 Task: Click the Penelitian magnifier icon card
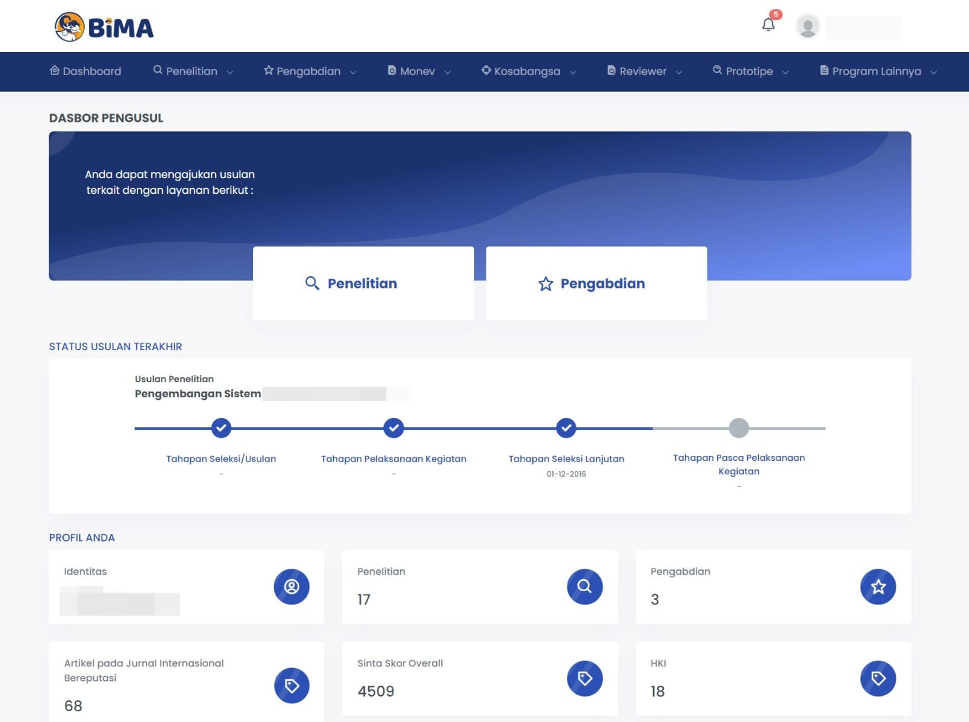(x=584, y=586)
